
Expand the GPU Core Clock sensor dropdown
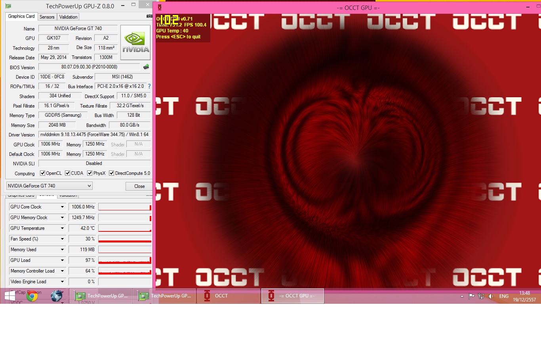(62, 207)
